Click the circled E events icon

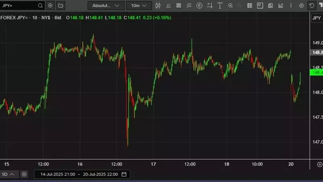[x=199, y=6]
